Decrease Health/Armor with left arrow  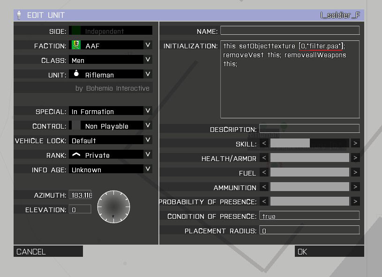(x=264, y=158)
